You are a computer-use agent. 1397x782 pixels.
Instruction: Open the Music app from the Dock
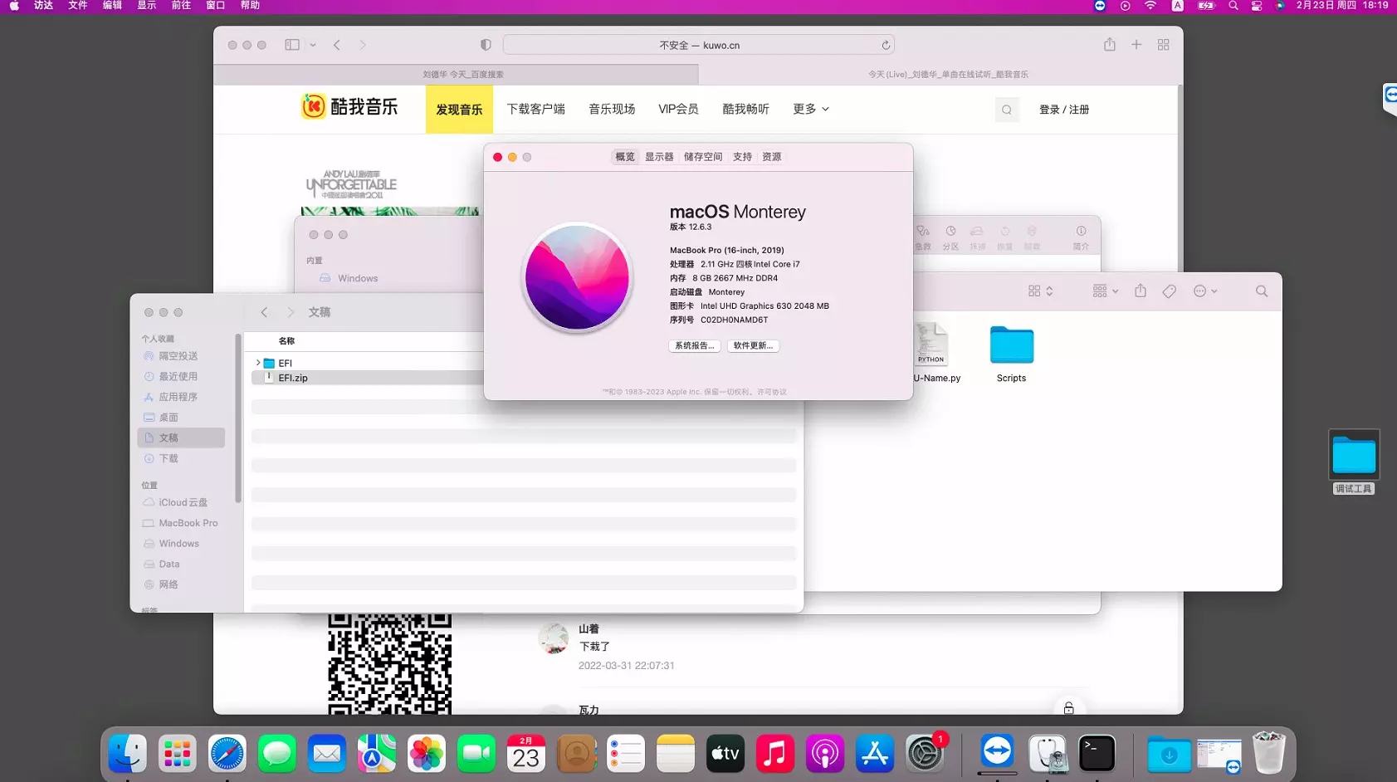pos(774,753)
